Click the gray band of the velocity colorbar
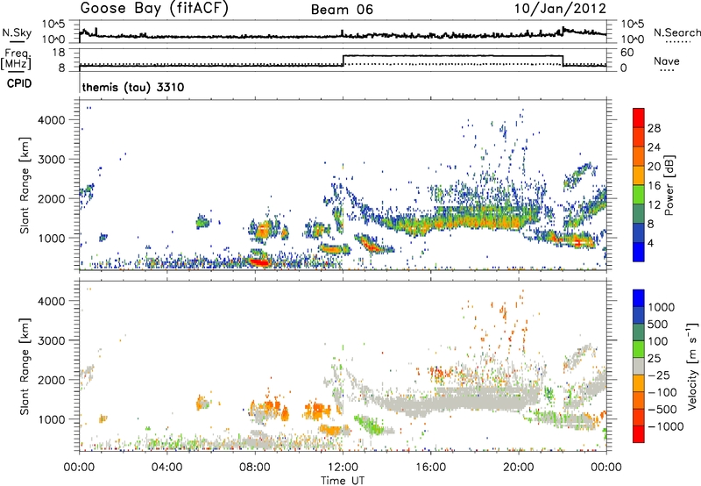 [639, 366]
